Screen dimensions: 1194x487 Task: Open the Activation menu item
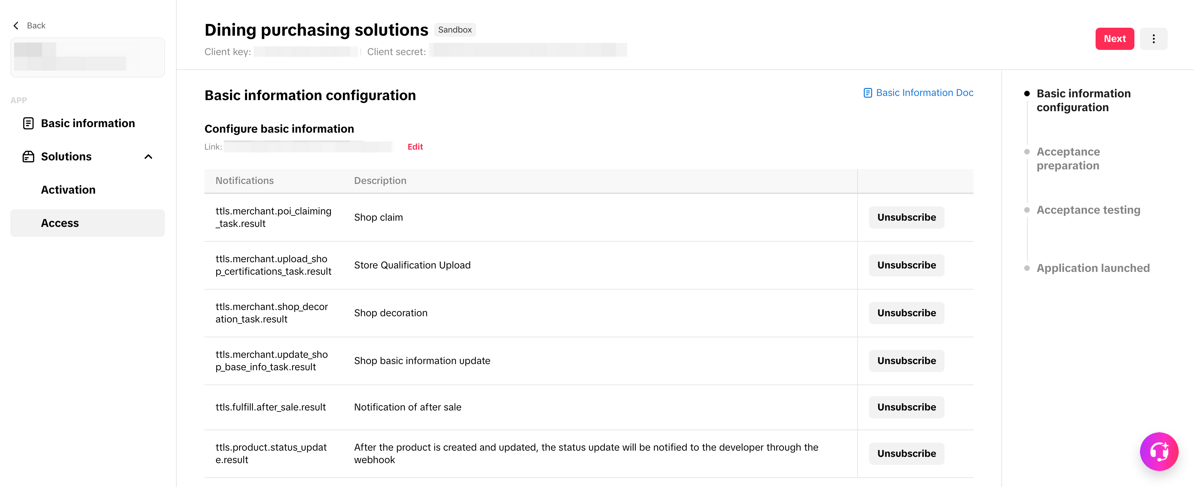pos(68,190)
